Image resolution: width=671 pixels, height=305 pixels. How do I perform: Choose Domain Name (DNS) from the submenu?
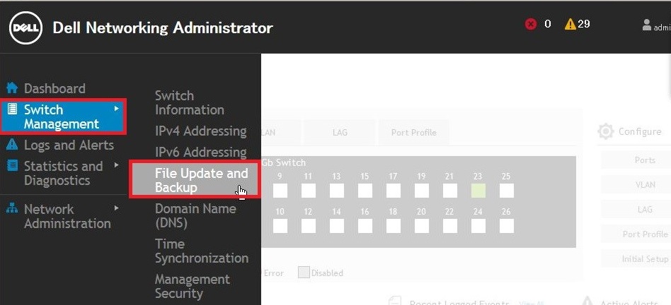195,215
